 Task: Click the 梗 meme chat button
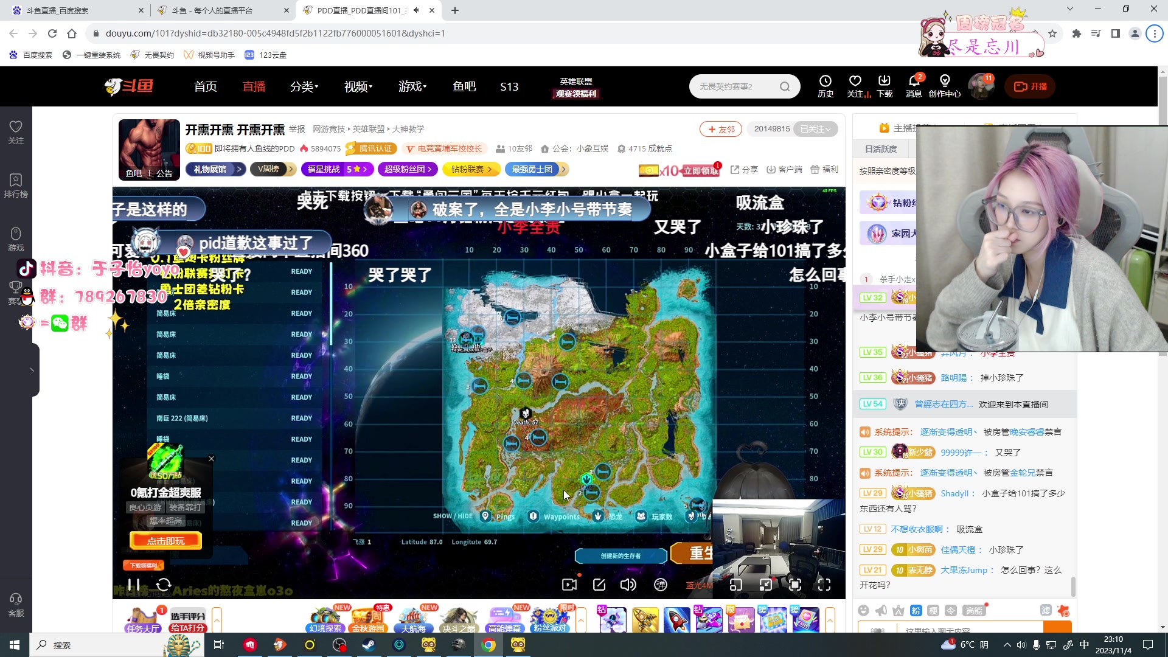click(933, 610)
